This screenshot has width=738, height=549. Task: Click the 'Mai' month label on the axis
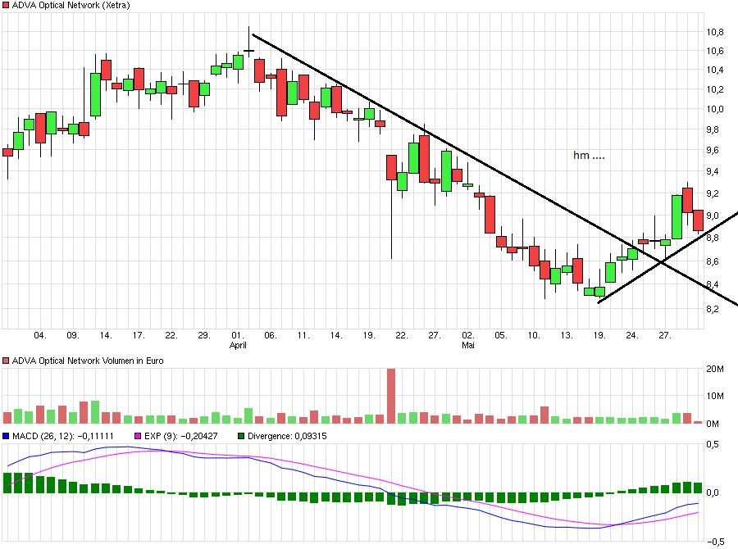(468, 345)
